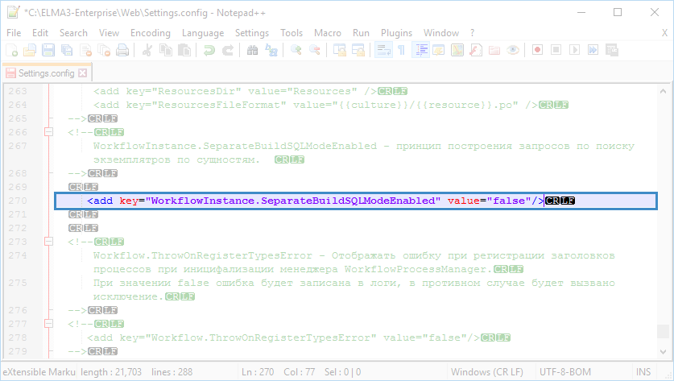Switch to the Settings.config tab
This screenshot has width=674, height=381.
point(44,72)
